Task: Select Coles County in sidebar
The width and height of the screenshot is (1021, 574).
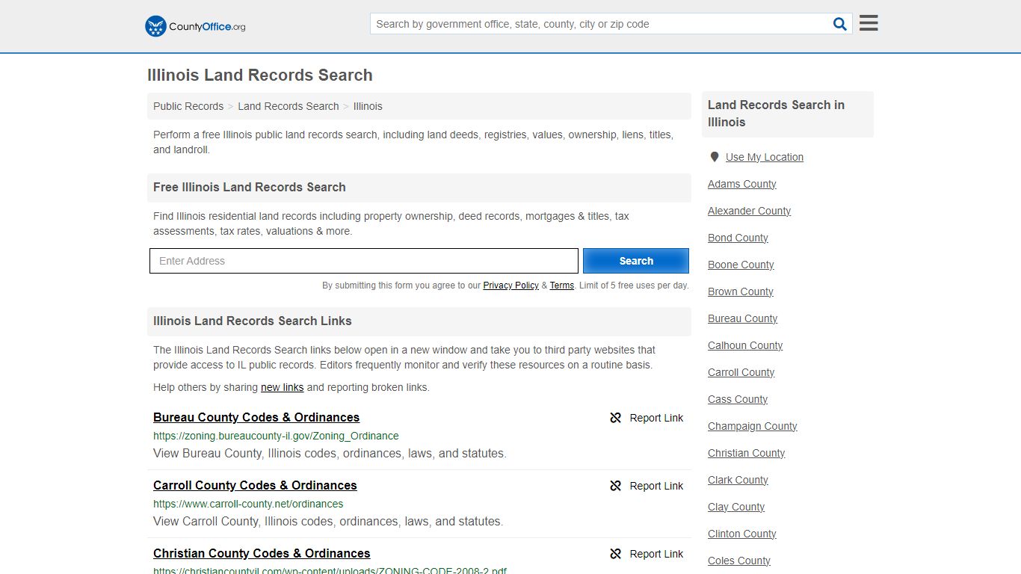Action: click(x=739, y=561)
